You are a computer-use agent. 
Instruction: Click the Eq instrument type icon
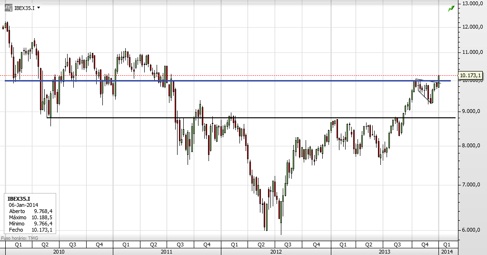[9, 8]
